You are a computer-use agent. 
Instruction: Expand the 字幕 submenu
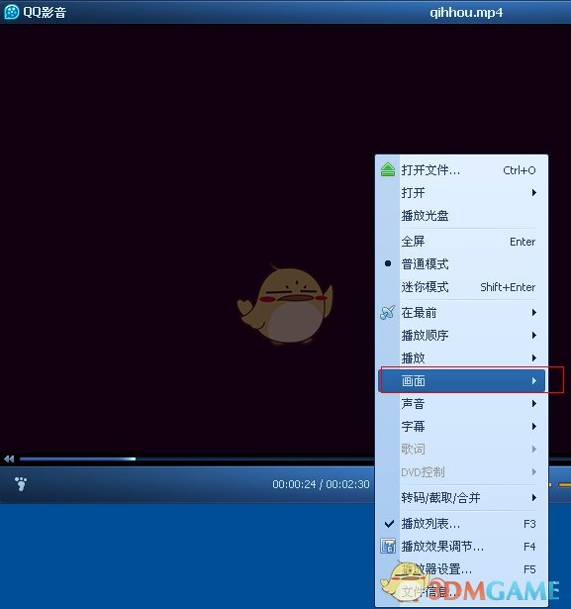coord(462,427)
